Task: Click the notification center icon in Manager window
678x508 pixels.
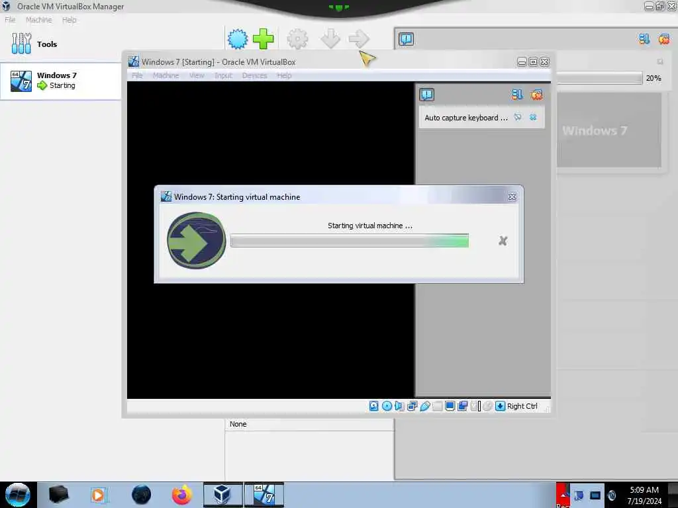Action: point(406,39)
